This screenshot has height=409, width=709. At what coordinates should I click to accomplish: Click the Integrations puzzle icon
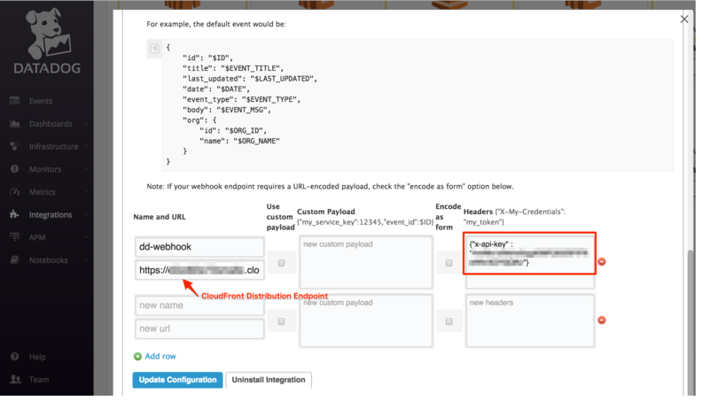14,214
